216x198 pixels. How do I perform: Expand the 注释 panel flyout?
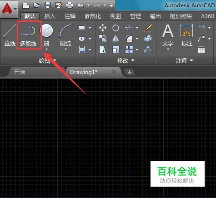tap(184, 61)
